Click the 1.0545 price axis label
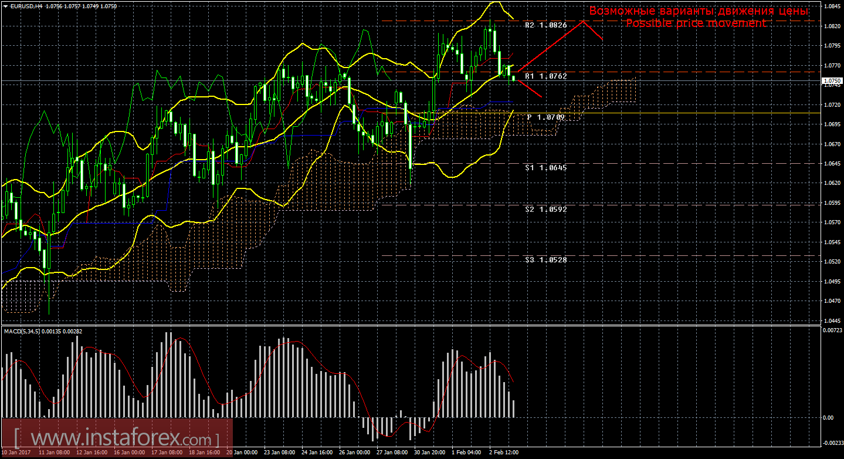Viewport: 844px width, 459px height. (832, 242)
